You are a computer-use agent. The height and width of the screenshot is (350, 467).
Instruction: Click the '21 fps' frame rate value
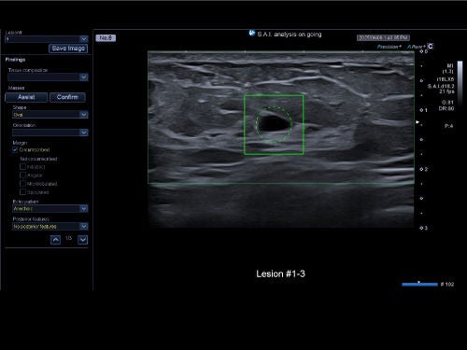[x=446, y=91]
